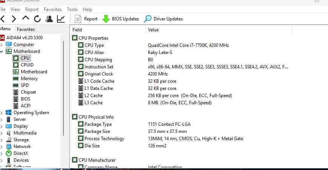
Task: Open the Tools menu
Action: pos(72,9)
